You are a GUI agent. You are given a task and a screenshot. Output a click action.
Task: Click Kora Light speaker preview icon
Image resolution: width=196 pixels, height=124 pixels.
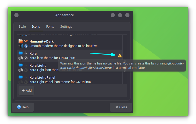pos(21,70)
